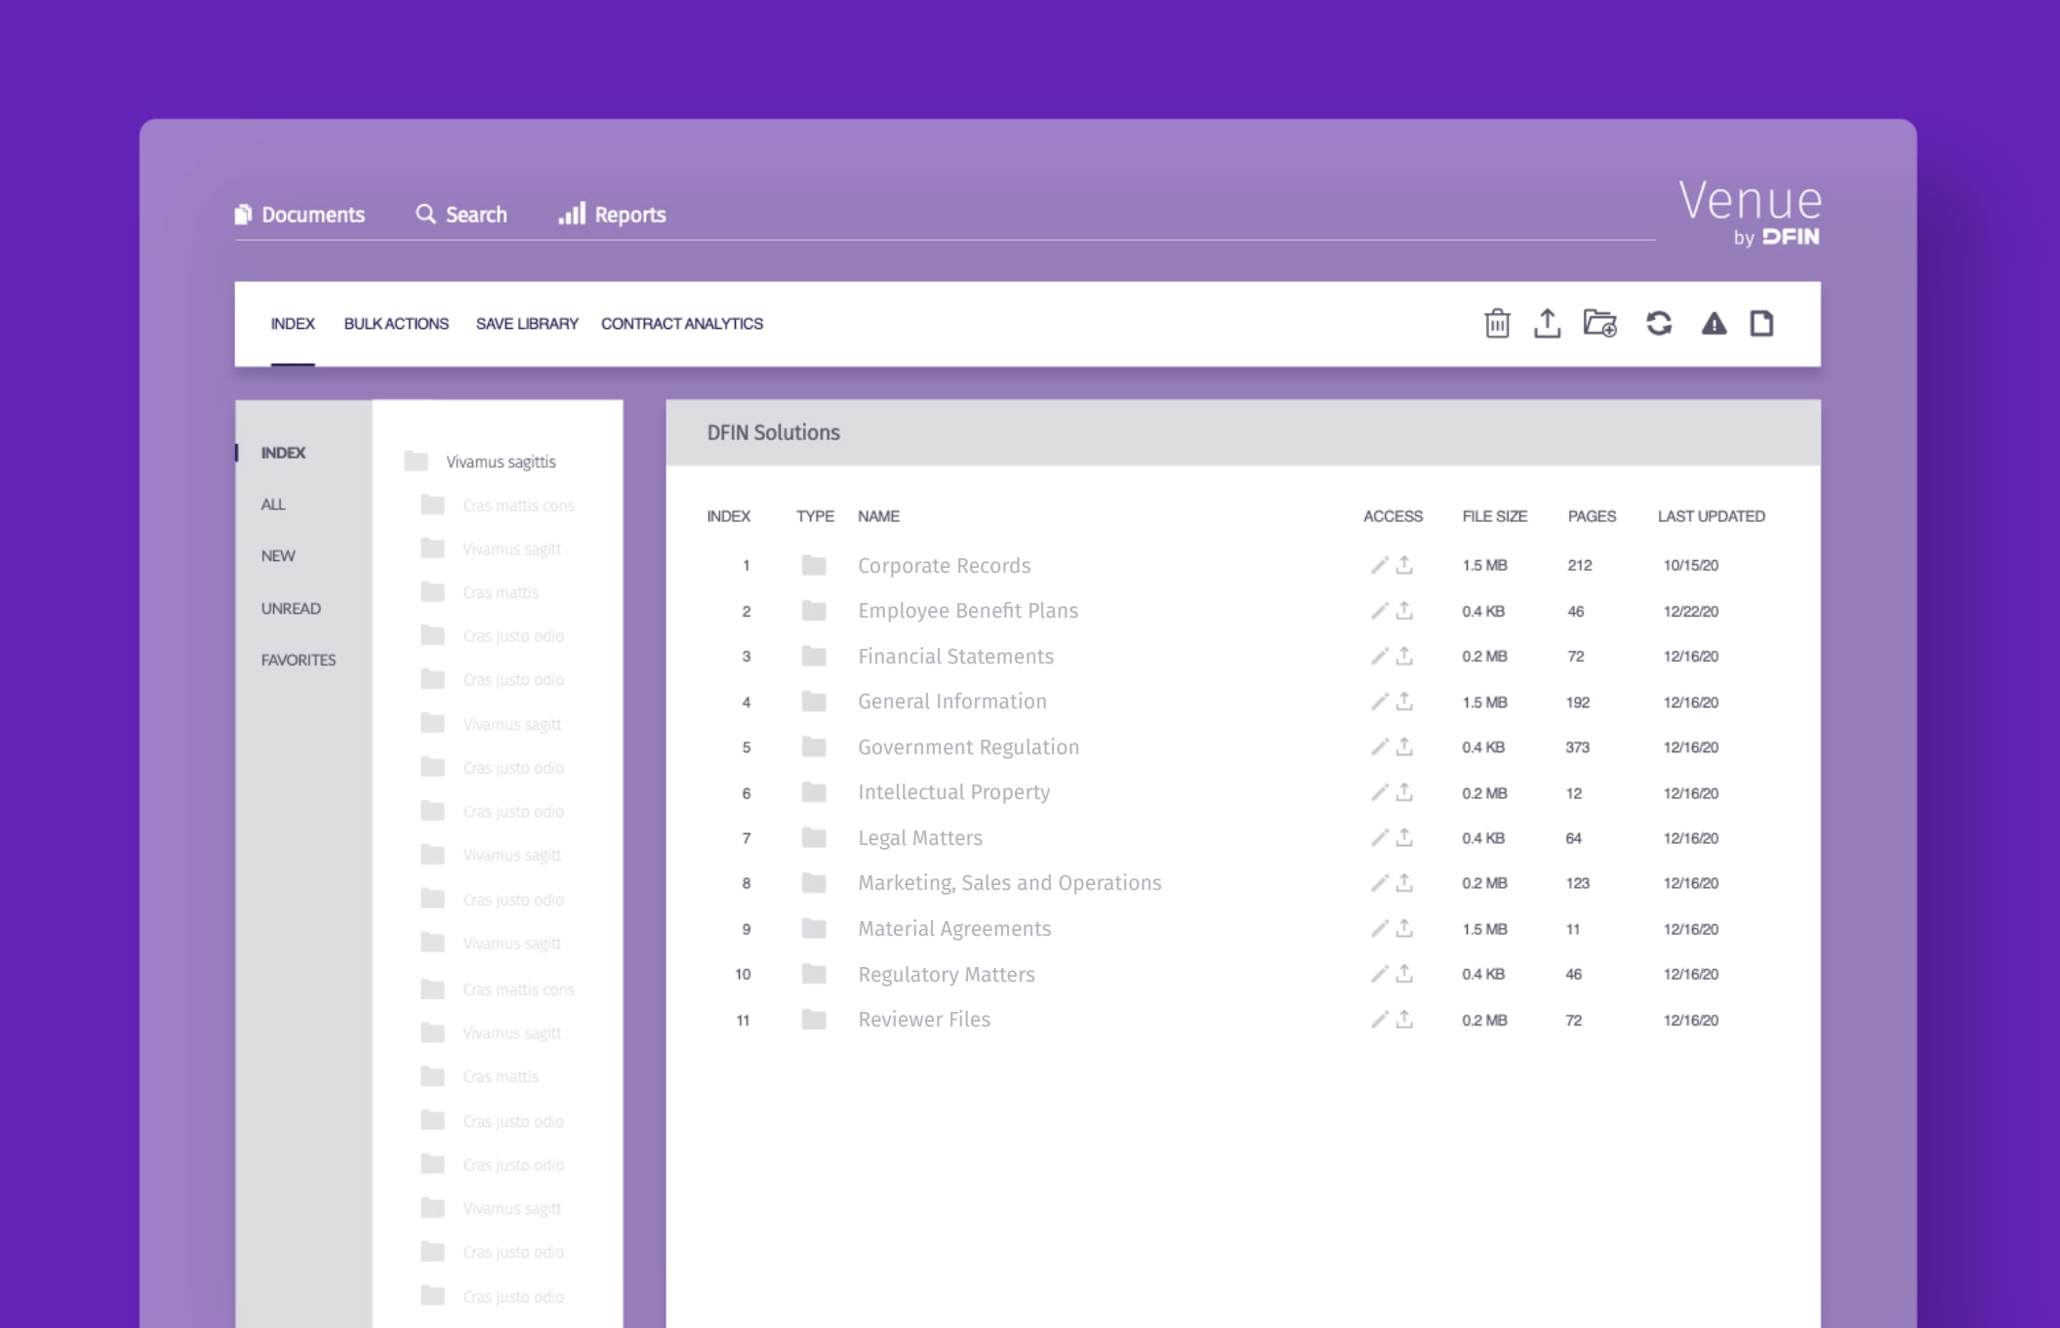This screenshot has height=1328, width=2060.
Task: Click the upload icon in top toolbar
Action: point(1547,323)
